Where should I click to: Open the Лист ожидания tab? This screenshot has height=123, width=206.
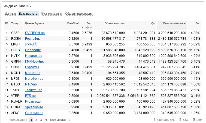[x=51, y=14]
